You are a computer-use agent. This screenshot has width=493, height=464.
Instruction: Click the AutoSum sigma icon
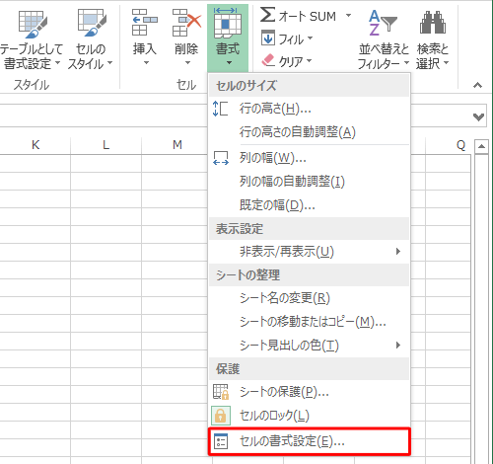point(267,15)
